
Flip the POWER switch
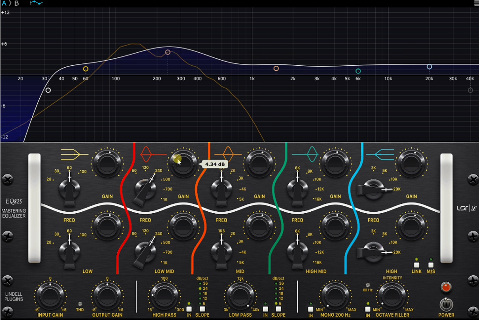coord(446,304)
